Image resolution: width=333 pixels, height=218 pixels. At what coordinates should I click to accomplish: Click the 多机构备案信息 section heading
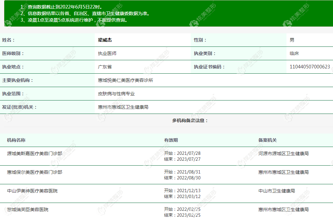pyautogui.click(x=190, y=121)
